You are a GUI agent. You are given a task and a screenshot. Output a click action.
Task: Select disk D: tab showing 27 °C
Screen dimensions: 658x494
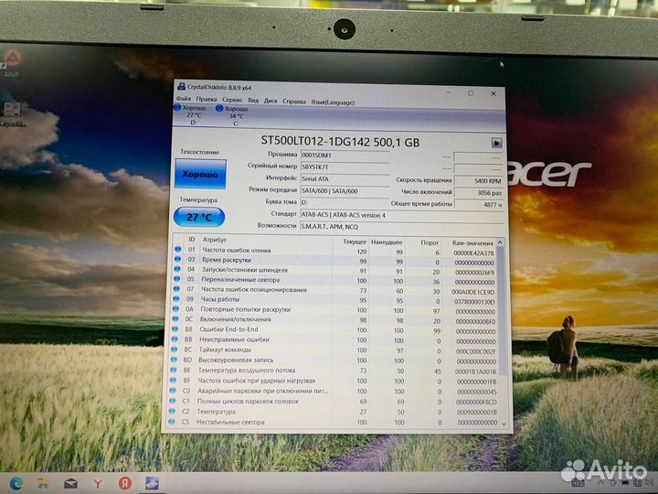click(x=190, y=114)
